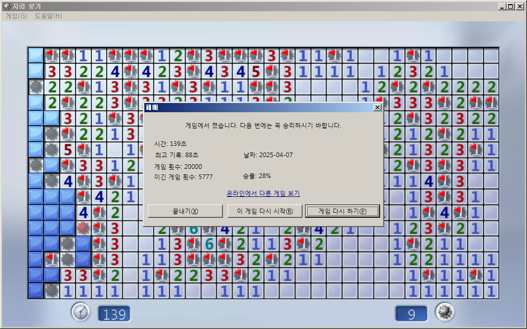This screenshot has height=329, width=527.
Task: Restart this game with 이 게임 다시 시작(R)
Action: tap(265, 211)
